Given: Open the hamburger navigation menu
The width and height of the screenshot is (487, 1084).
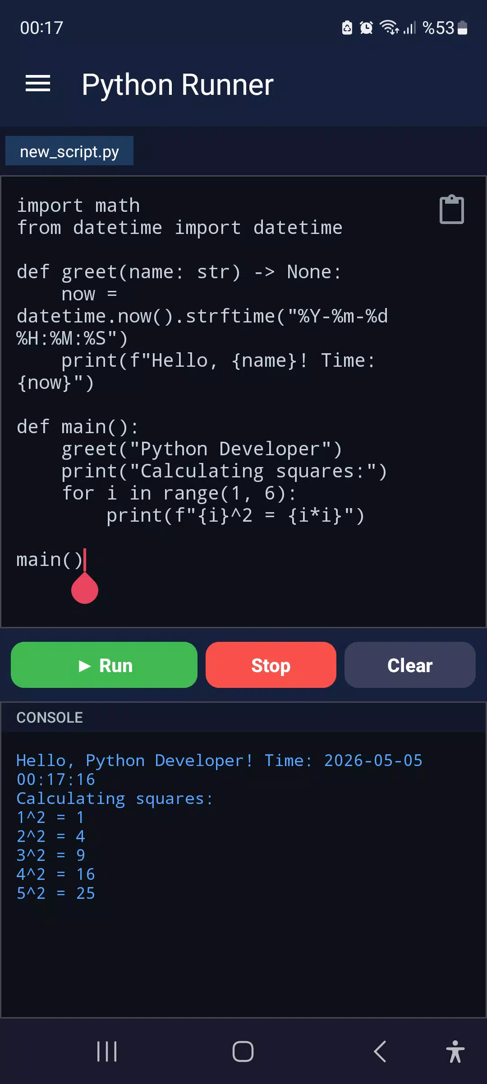Looking at the screenshot, I should (x=38, y=84).
